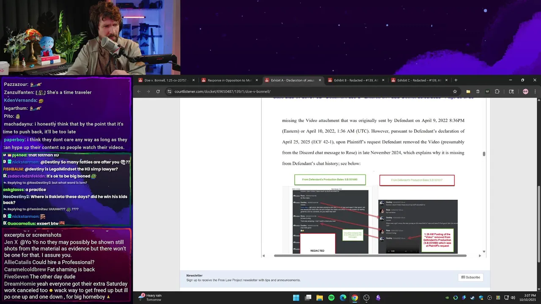The height and width of the screenshot is (304, 541).
Task: Click the right Discord chat screenshot
Action: [418, 226]
